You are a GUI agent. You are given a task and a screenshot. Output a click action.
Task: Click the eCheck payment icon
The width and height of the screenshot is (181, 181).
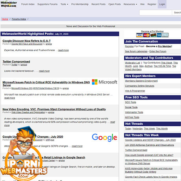tap(165, 35)
